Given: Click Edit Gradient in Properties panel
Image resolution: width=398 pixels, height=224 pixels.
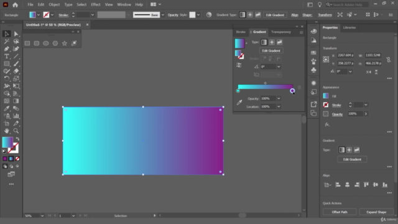Looking at the screenshot, I should coord(352,159).
